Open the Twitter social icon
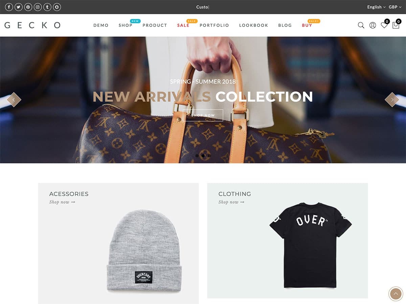Screen dimensions: 406x304 tap(18, 7)
